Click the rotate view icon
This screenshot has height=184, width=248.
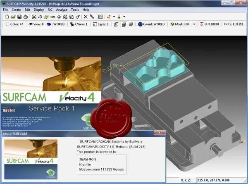40,17
